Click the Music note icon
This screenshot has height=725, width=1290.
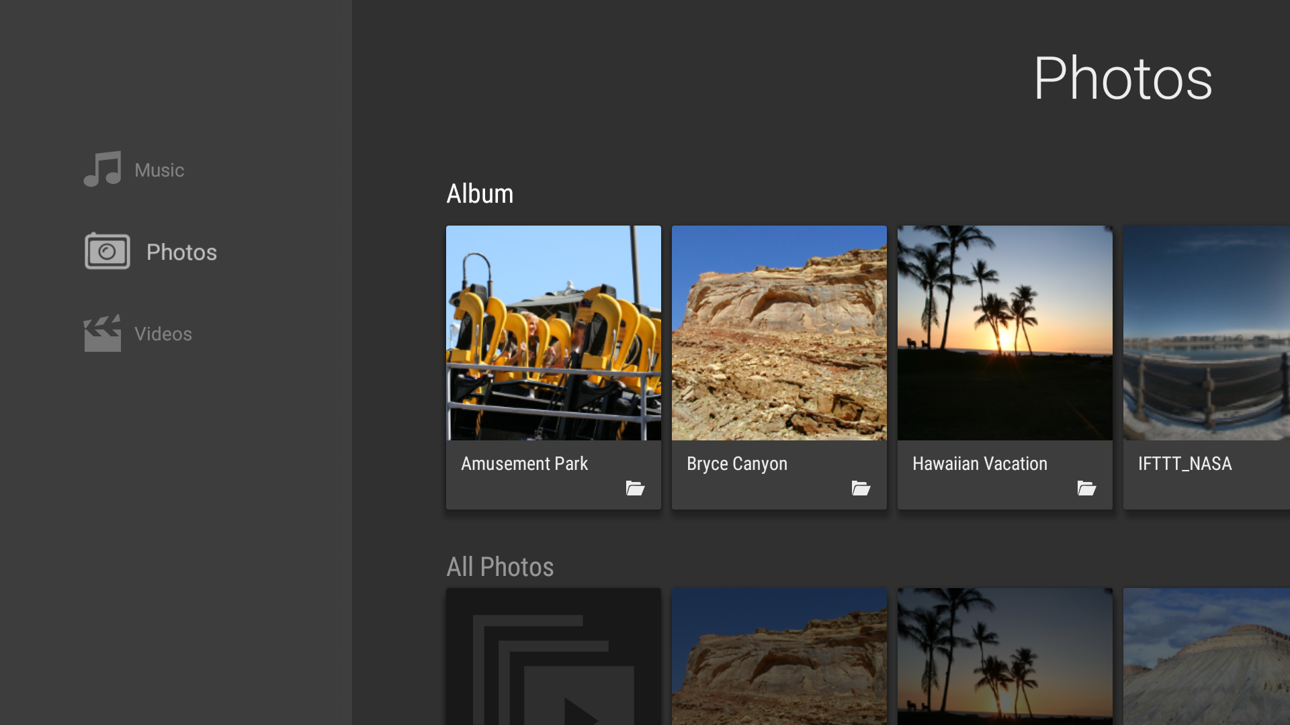(x=102, y=169)
